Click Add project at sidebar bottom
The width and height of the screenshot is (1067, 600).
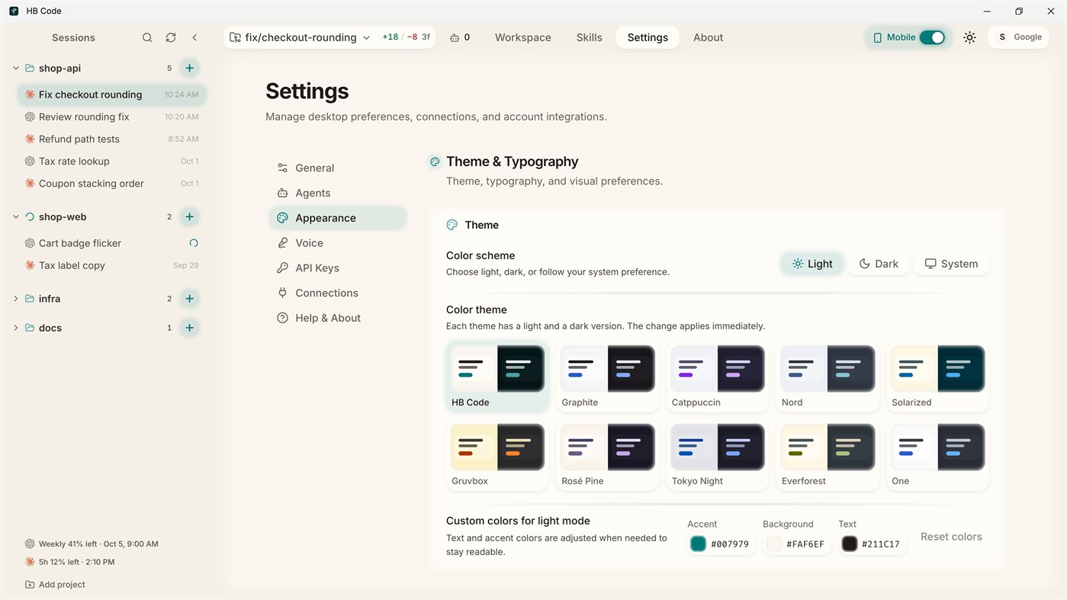[55, 585]
